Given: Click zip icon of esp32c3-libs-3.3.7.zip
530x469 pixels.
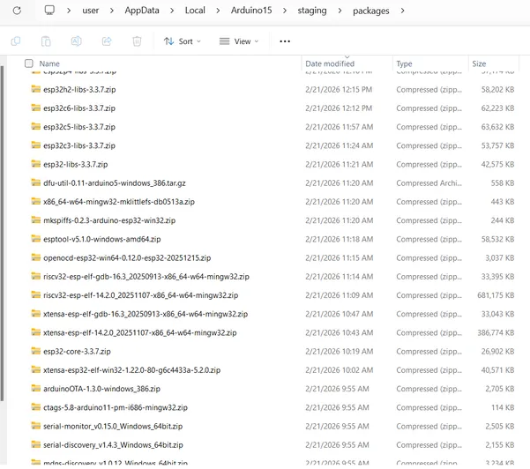Looking at the screenshot, I should click(36, 145).
